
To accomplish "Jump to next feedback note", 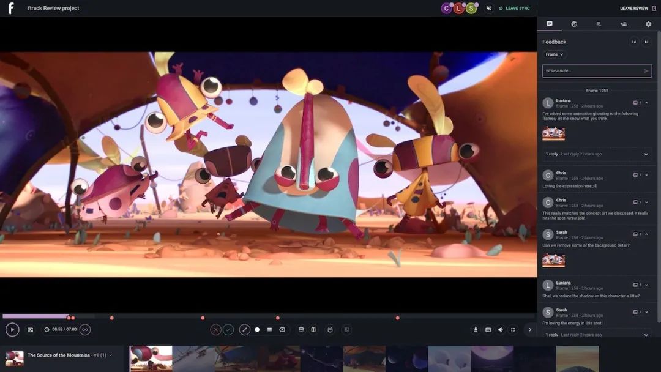I will tap(646, 42).
